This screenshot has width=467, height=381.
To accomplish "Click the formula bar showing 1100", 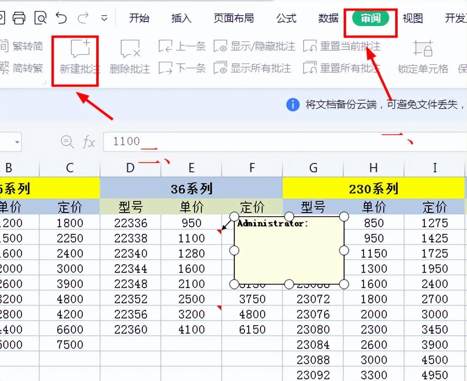I will point(285,142).
